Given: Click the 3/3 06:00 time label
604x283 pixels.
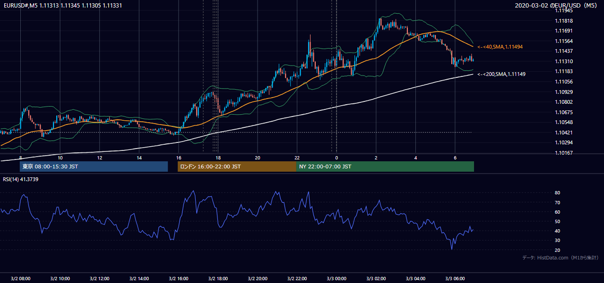Looking at the screenshot, I should [x=455, y=278].
